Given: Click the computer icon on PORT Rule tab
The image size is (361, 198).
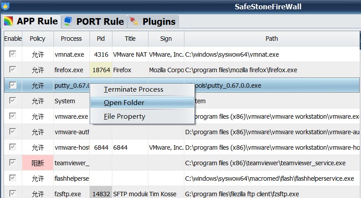Looking at the screenshot, I should click(x=68, y=21).
